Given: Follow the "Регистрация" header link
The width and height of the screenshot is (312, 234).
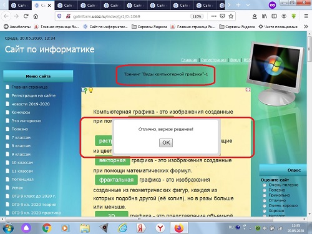Looking at the screenshot, I should [x=213, y=60].
